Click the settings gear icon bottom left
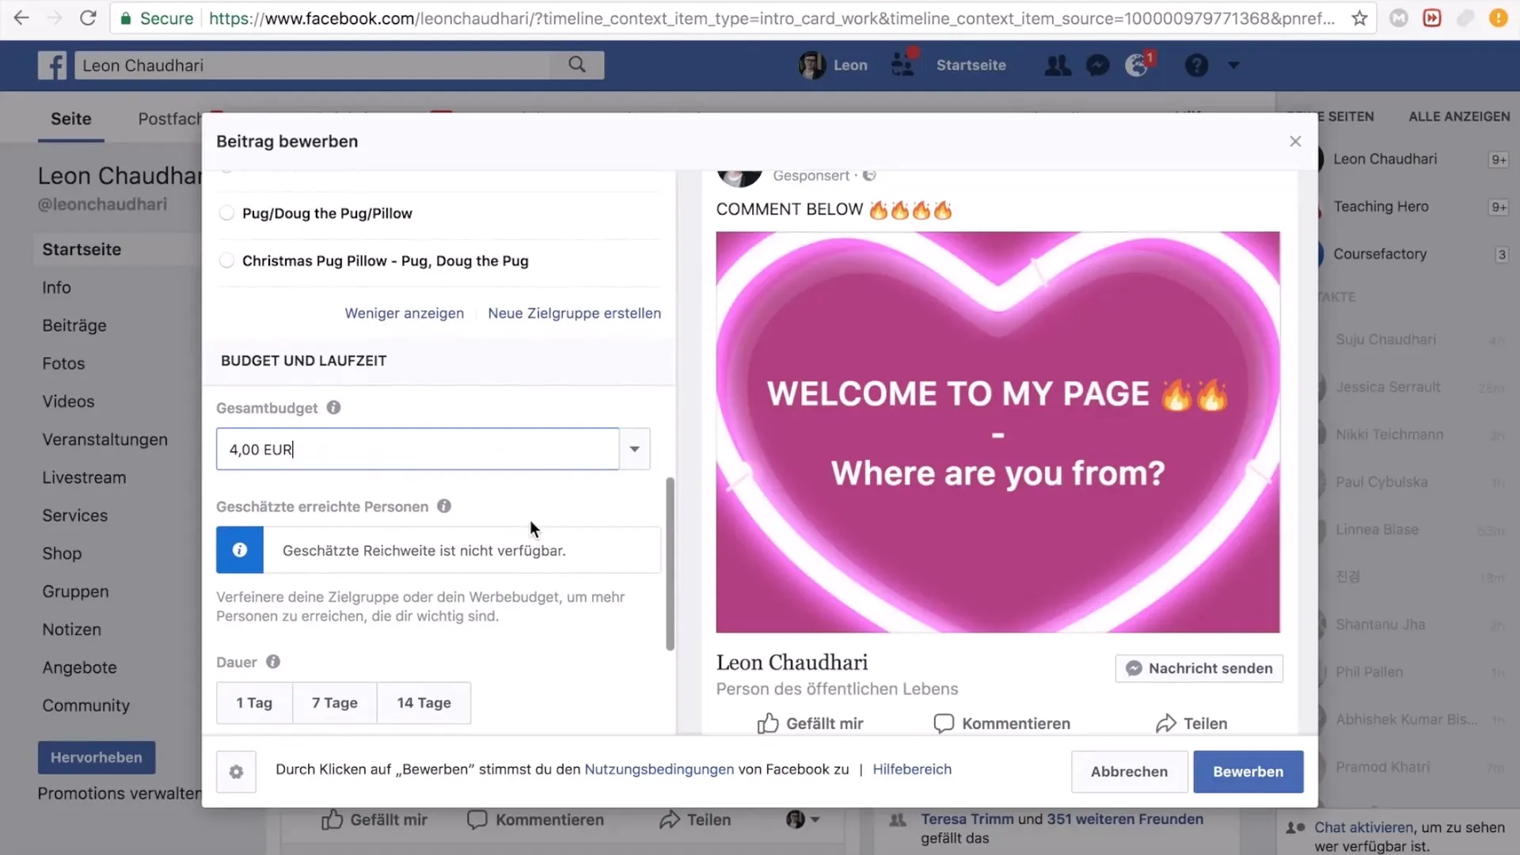The image size is (1520, 855). pos(236,772)
